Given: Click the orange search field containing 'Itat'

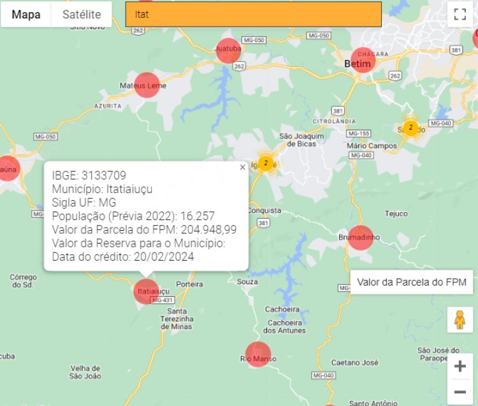Looking at the screenshot, I should click(253, 14).
